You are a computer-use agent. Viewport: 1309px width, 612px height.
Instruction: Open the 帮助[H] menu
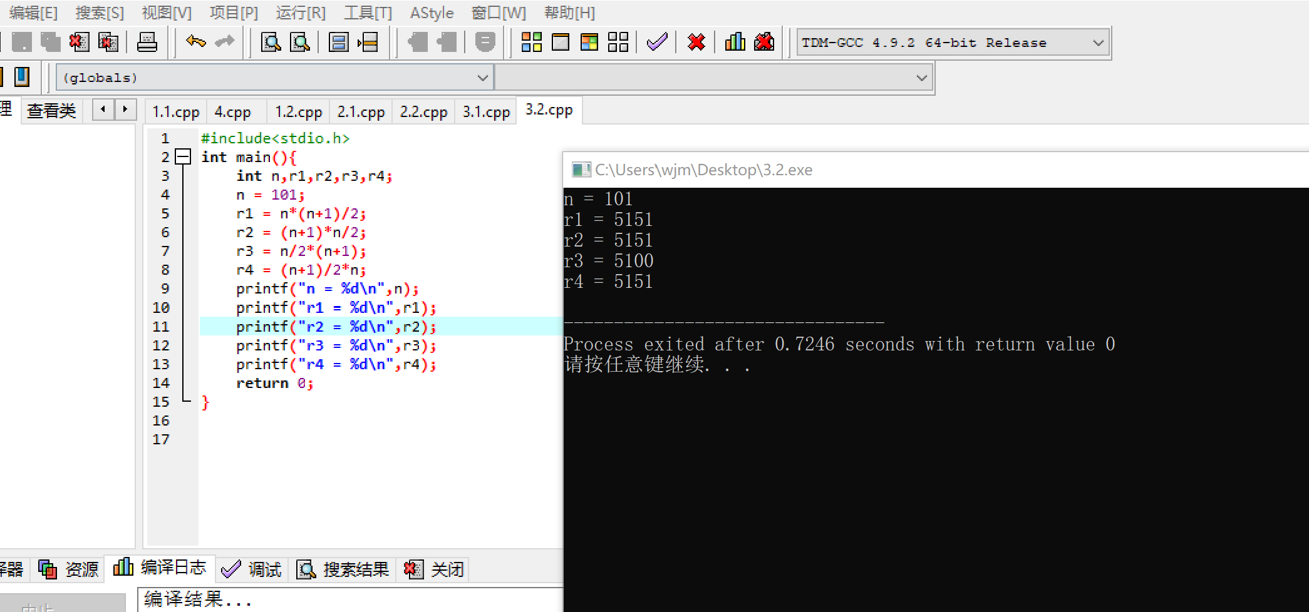(x=569, y=13)
